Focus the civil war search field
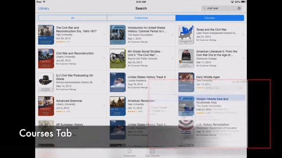 pos(222,8)
